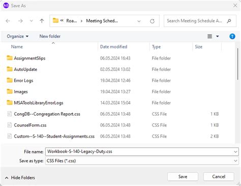Sort by the Type column

(156, 47)
